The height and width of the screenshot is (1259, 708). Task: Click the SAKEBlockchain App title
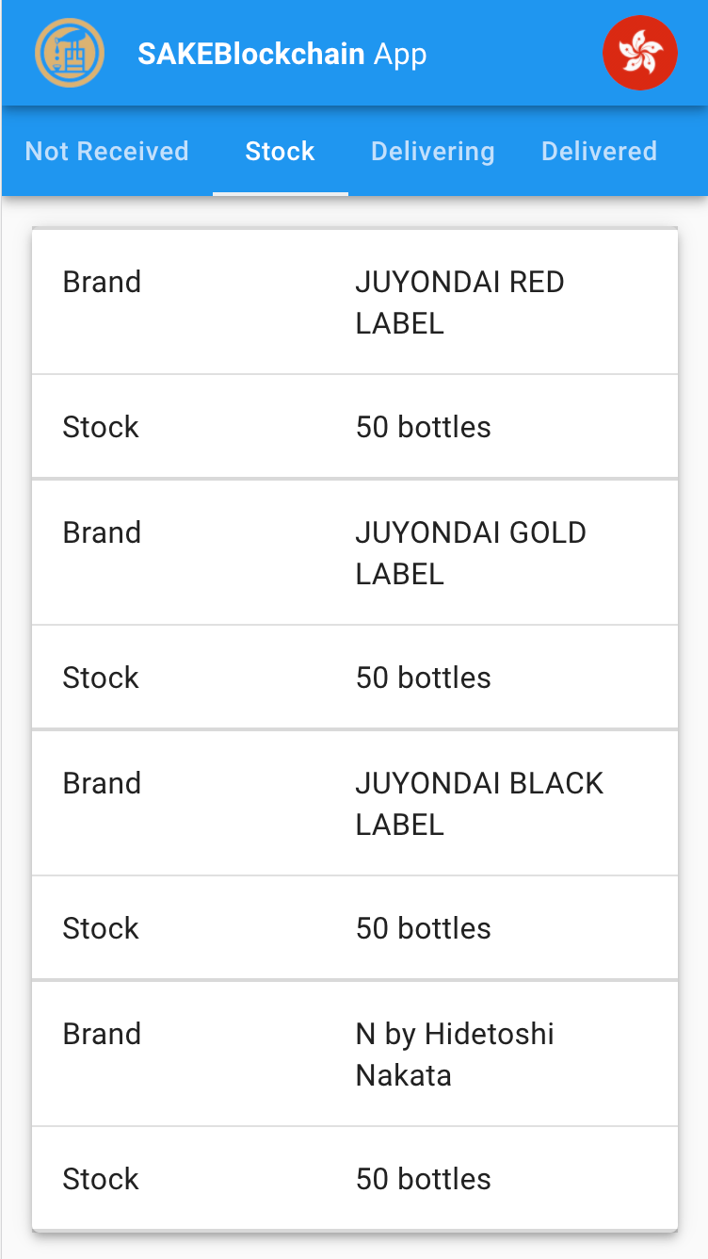tap(282, 54)
